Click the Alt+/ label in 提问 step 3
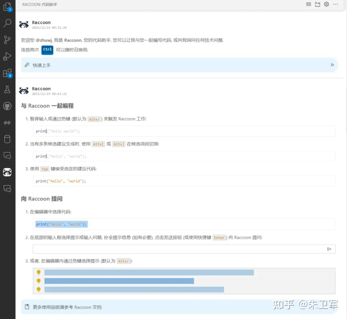 123,261
